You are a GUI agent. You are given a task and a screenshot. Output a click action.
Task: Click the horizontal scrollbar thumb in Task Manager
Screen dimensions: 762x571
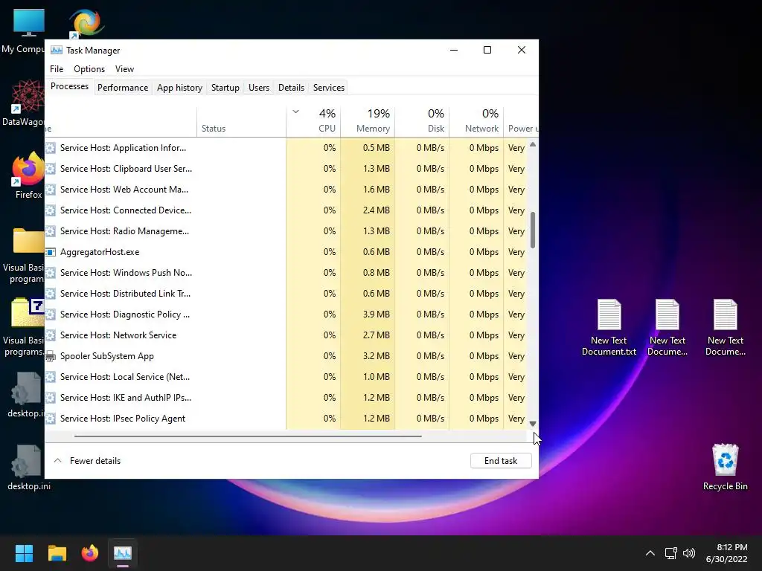(x=248, y=436)
